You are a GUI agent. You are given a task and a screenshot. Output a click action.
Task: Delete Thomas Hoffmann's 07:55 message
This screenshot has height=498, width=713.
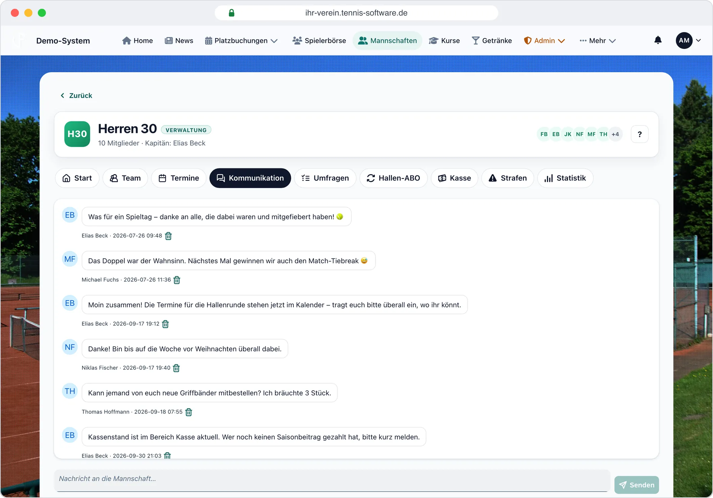coord(189,412)
